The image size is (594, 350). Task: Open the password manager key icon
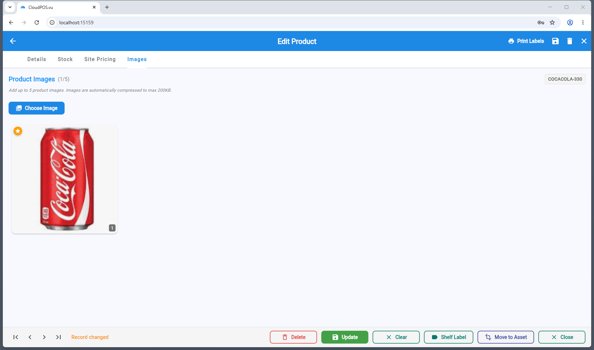pos(541,22)
